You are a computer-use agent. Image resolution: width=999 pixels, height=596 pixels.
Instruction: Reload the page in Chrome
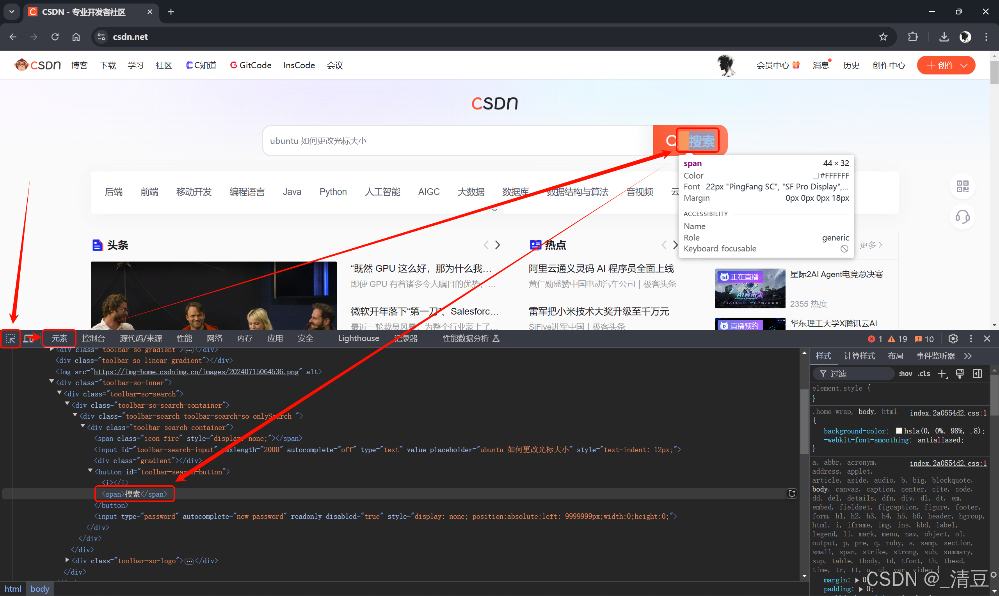(55, 37)
